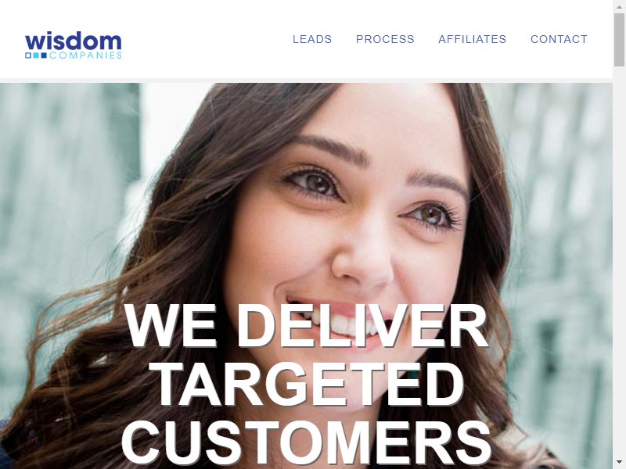Click the vertical scrollbar thumb
Screen dimensions: 626x469
pos(619,40)
